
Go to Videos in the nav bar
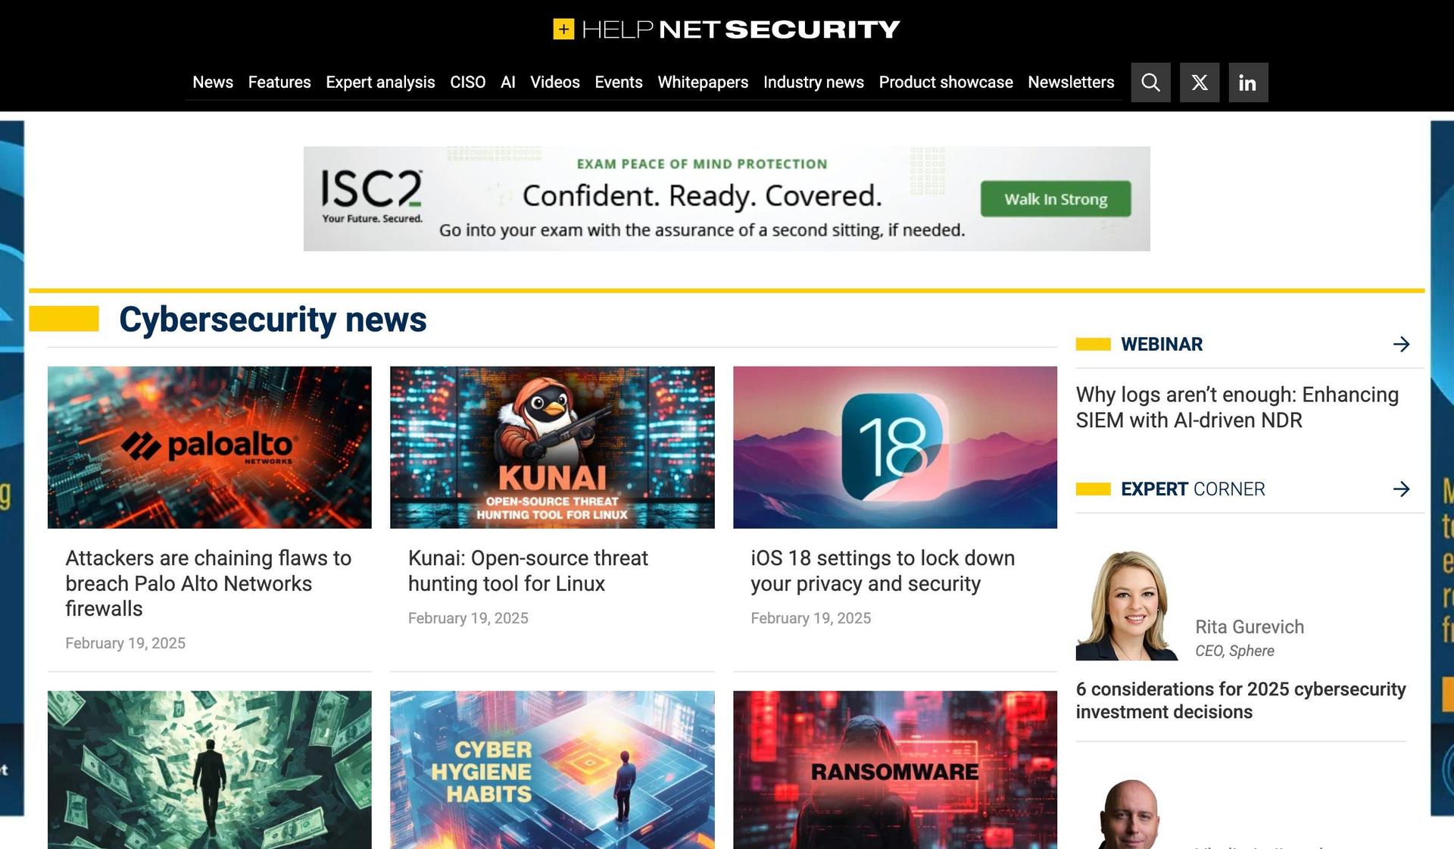pyautogui.click(x=555, y=82)
